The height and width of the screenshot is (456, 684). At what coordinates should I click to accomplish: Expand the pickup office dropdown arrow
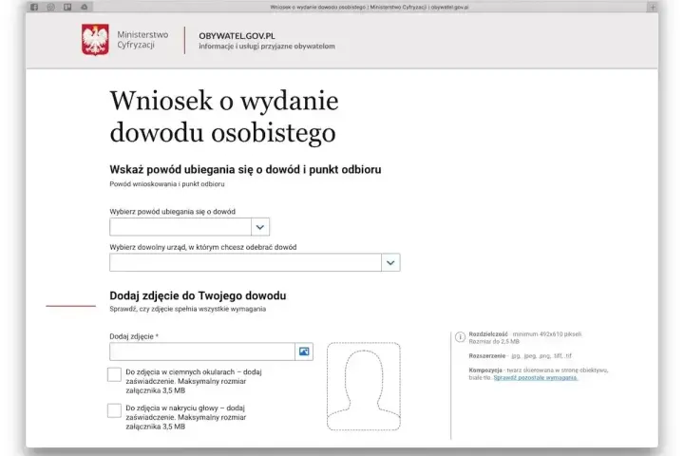(390, 263)
